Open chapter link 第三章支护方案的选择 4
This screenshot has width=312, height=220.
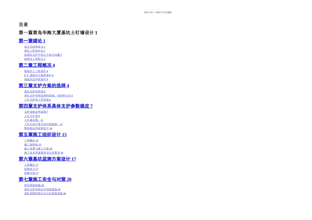(x=44, y=86)
